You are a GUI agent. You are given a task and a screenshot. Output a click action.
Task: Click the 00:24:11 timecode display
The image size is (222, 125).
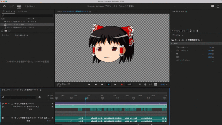click(62, 84)
